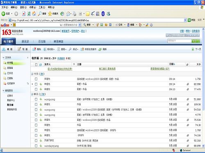Click the compose mail pencil icon
This screenshot has width=205, height=153.
pos(19,49)
